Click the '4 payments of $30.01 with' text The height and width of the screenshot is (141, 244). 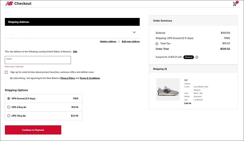tap(169, 57)
